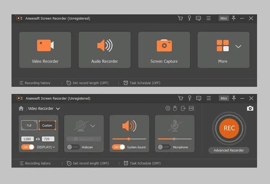The height and width of the screenshot is (184, 270).
Task: Open the Audio Recorder tile
Action: (104, 50)
